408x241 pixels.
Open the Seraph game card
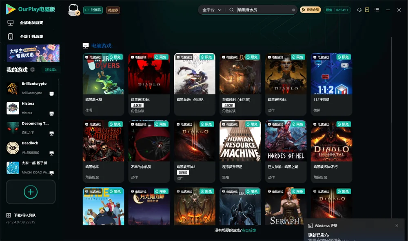[286, 206]
